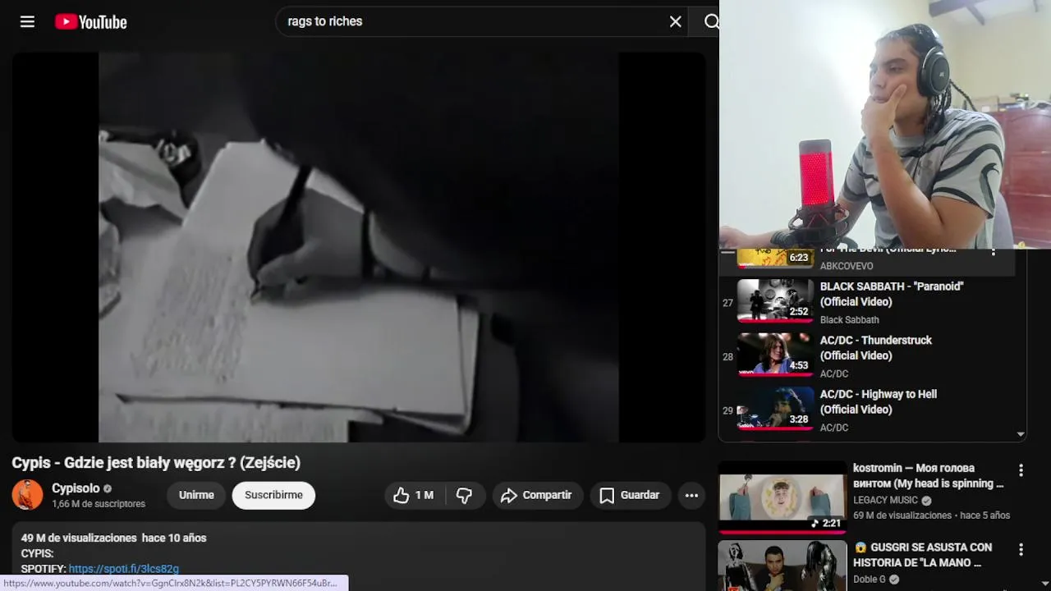The height and width of the screenshot is (591, 1051).
Task: Open the Doble G channel
Action: (870, 580)
